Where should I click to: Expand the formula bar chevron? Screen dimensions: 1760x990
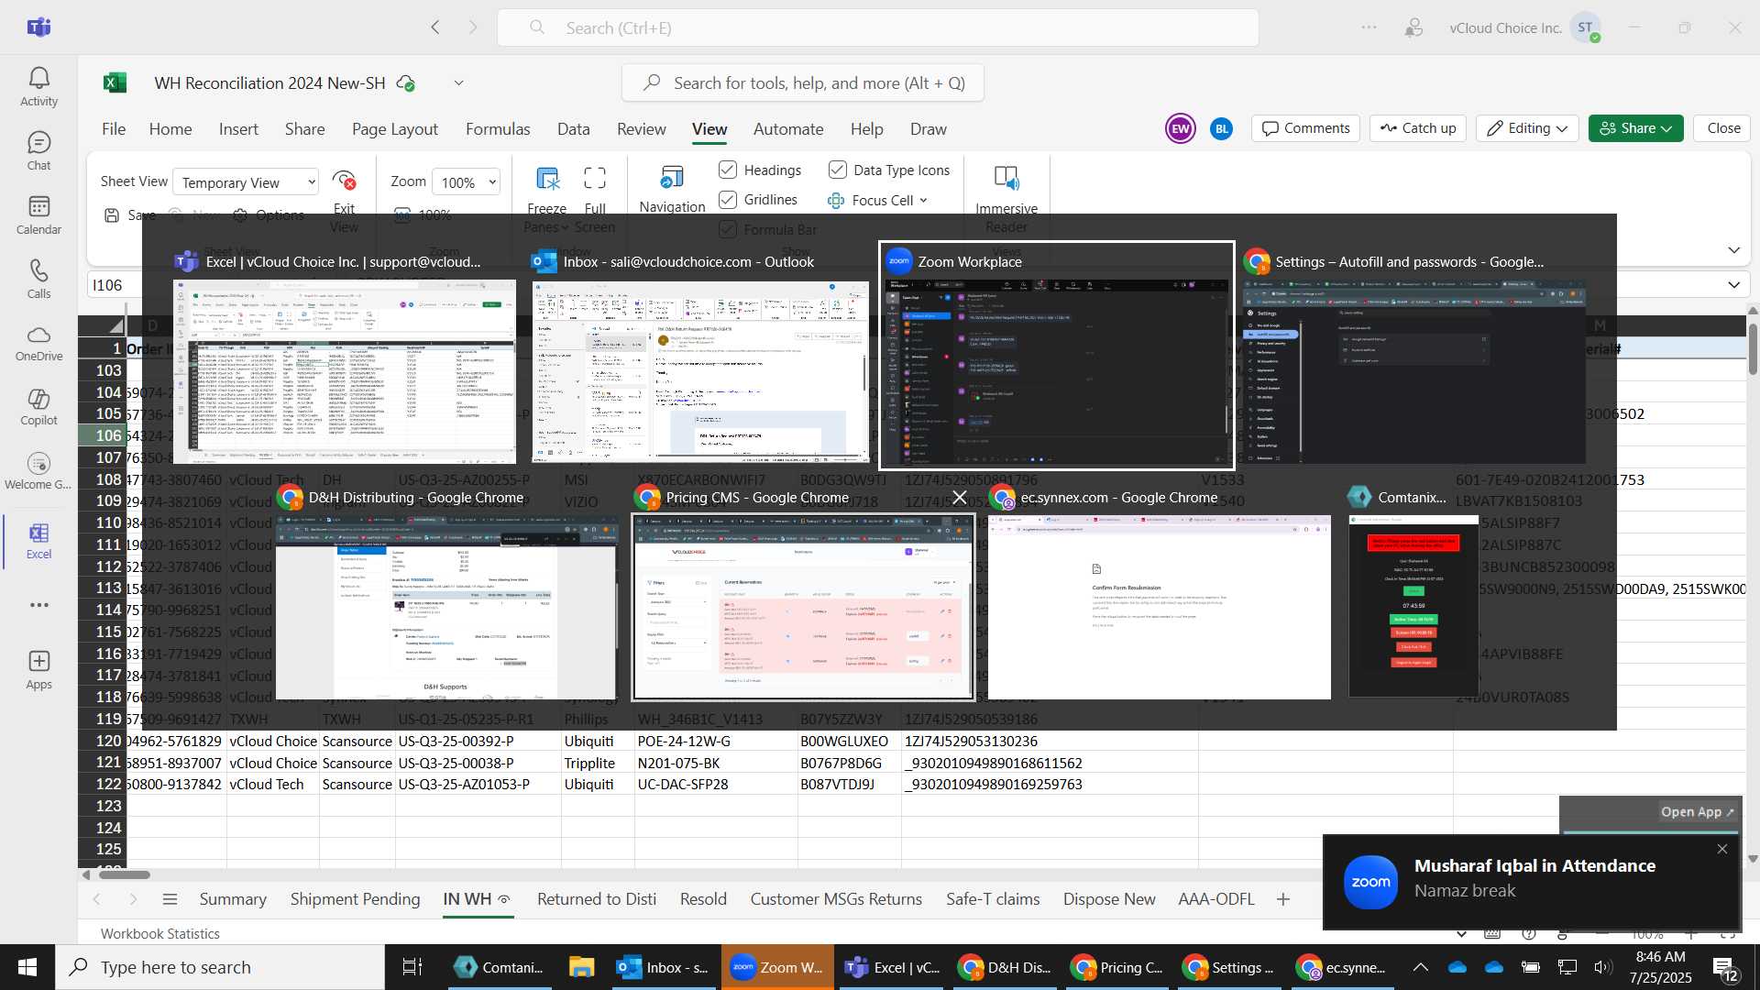(1733, 285)
